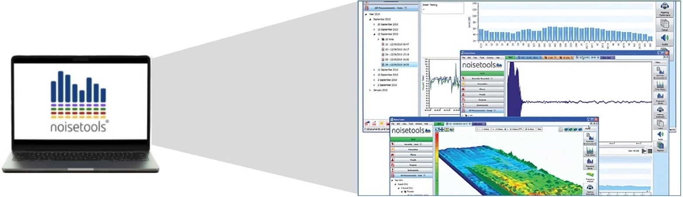The width and height of the screenshot is (683, 197).
Task: Open the Audio speaker icon in waveform window
Action: coord(660,135)
